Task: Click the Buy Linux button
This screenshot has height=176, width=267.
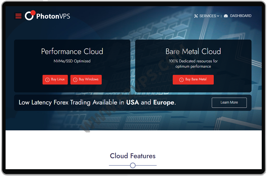Action: pos(55,79)
